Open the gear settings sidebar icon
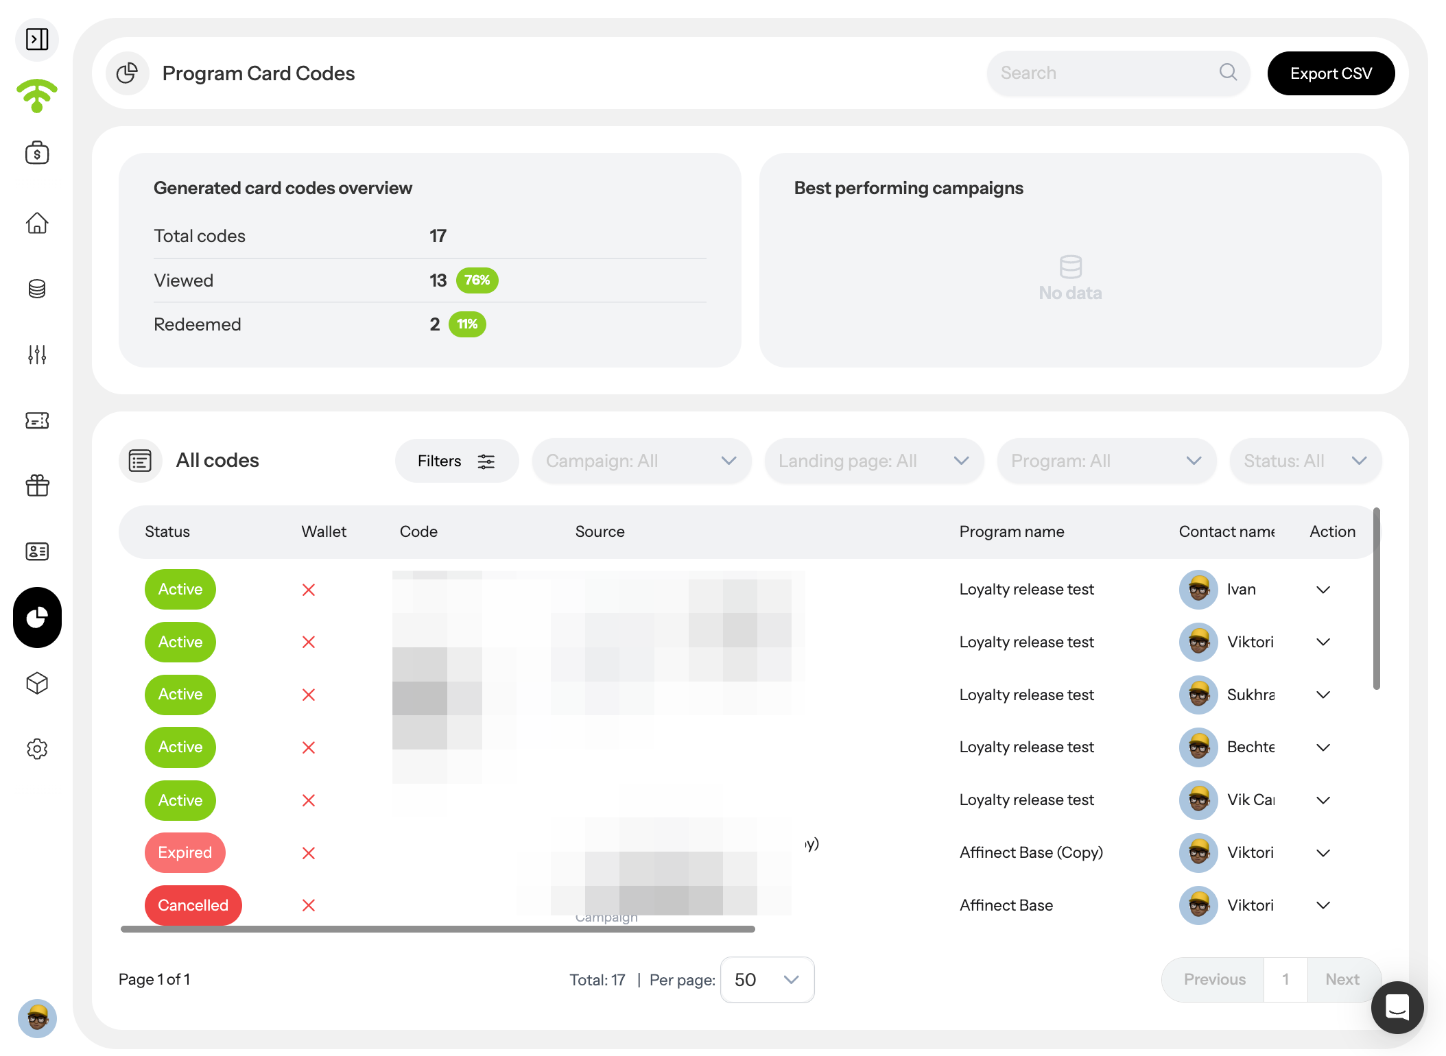 click(x=37, y=749)
